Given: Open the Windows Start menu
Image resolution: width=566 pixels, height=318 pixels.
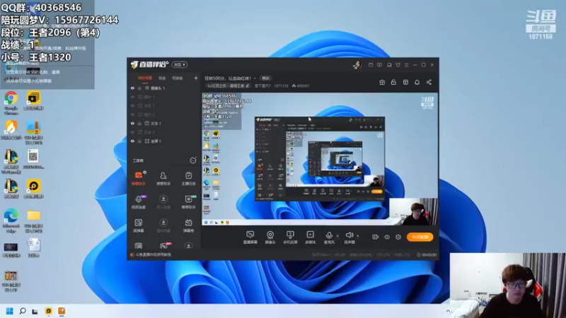Looking at the screenshot, I should (x=10, y=311).
